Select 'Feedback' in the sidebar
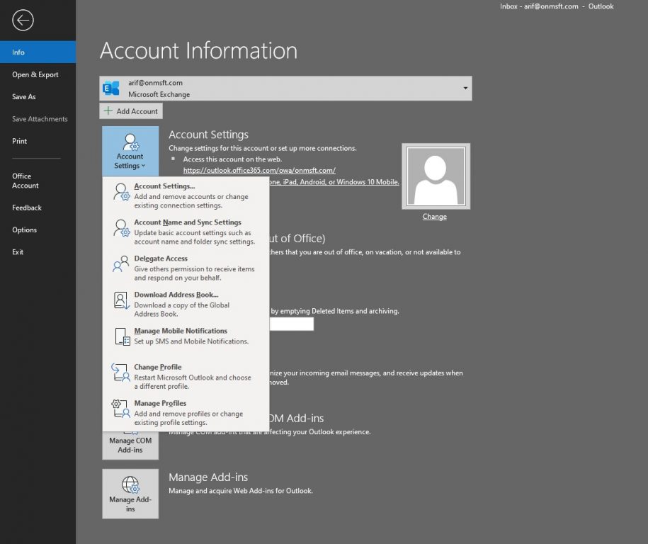 26,208
